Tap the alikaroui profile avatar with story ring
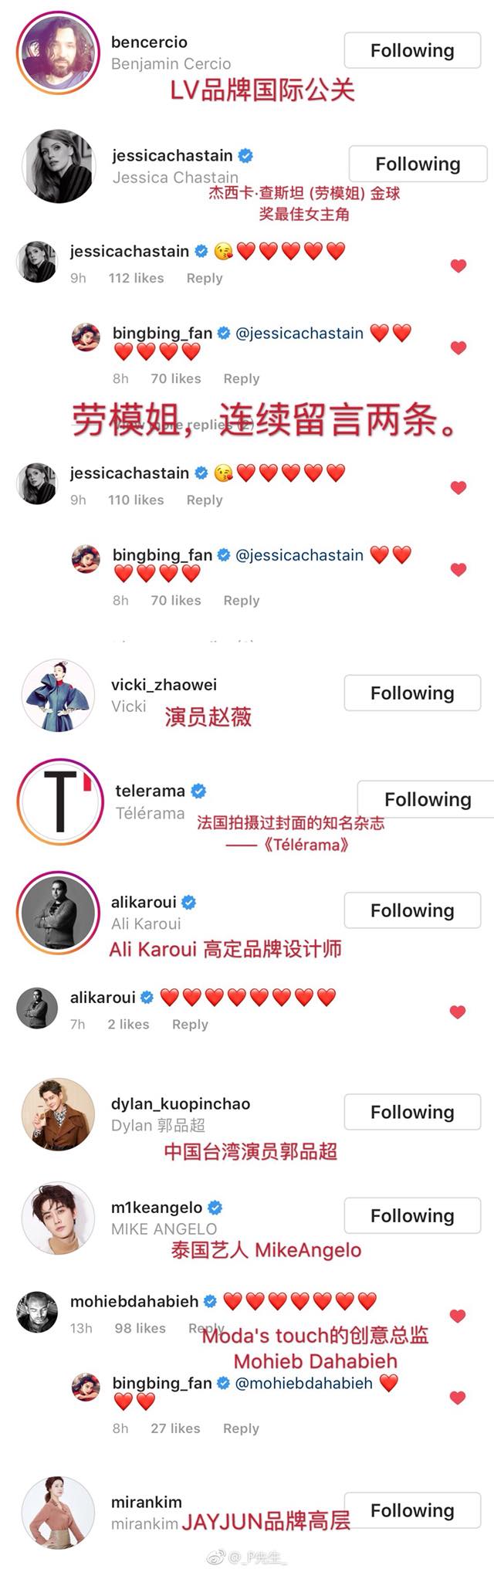494x1569 pixels. tap(59, 913)
